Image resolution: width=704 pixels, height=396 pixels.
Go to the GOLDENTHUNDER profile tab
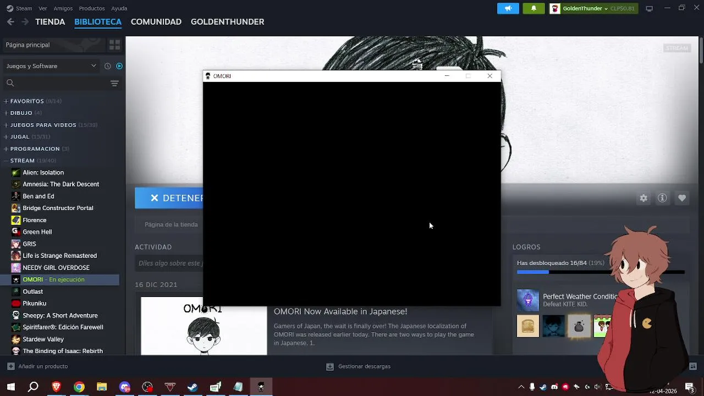[x=227, y=22]
